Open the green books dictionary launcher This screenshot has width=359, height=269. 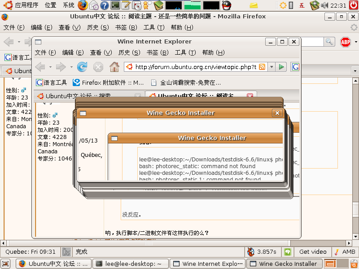point(159,5)
